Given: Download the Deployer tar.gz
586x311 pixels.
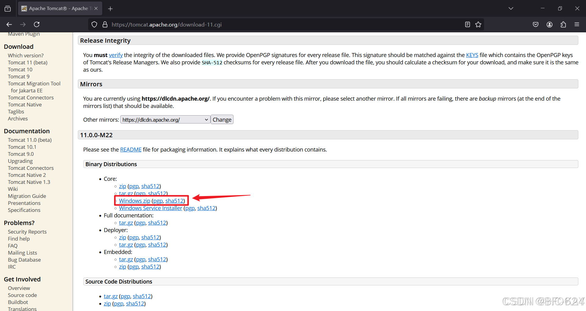Looking at the screenshot, I should point(126,245).
